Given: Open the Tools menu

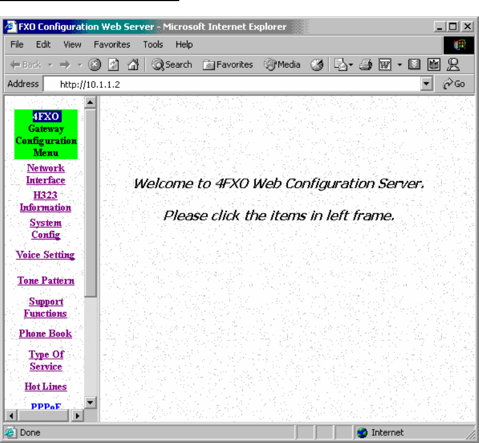Looking at the screenshot, I should pos(153,44).
